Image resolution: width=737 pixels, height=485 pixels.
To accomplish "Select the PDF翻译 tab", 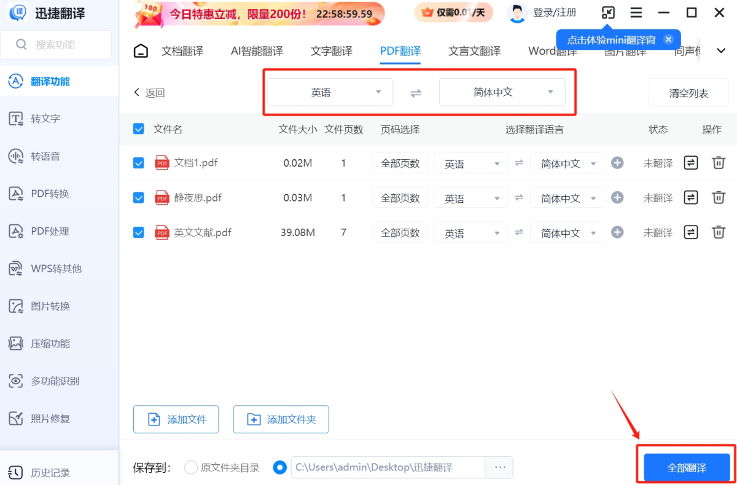I will click(400, 51).
